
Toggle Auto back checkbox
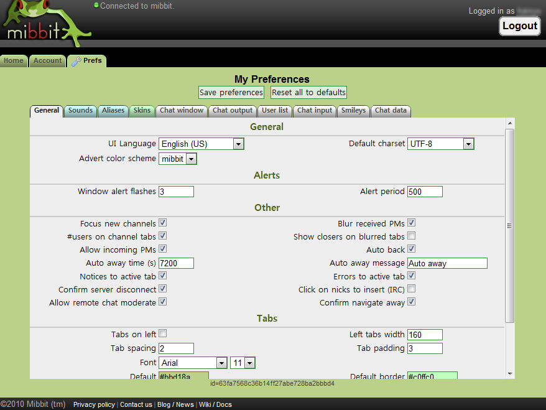click(411, 249)
